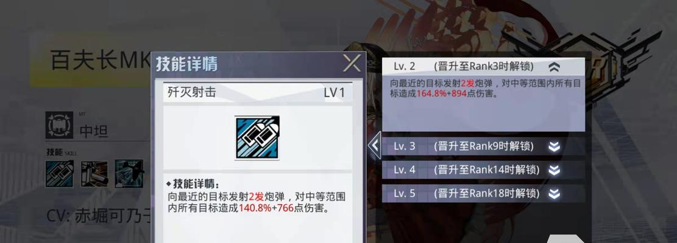The width and height of the screenshot is (677, 243).
Task: Open the Lv. 5 Rank18 unlock row
Action: [483, 194]
